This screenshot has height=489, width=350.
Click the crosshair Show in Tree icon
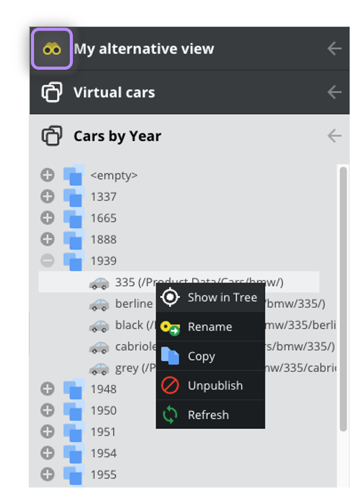coord(170,297)
